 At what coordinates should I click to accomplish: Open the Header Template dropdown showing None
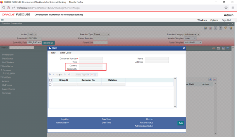[190, 38]
